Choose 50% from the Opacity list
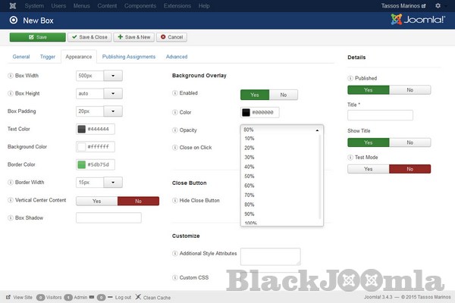This screenshot has width=455, height=303. (249, 176)
